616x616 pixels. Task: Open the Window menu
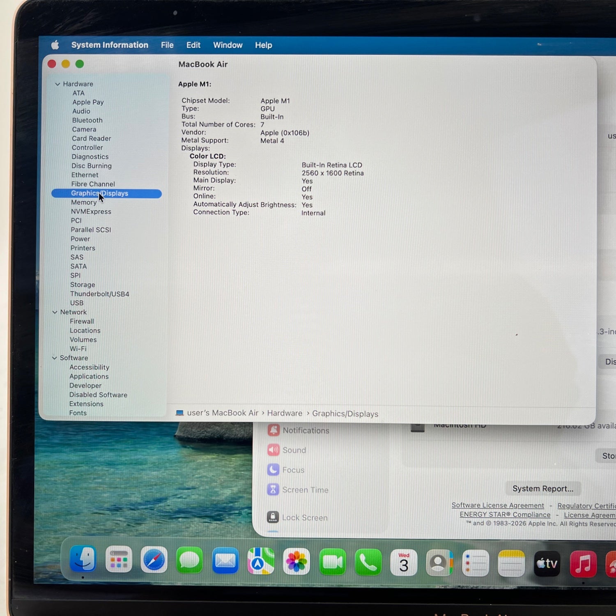tap(228, 45)
